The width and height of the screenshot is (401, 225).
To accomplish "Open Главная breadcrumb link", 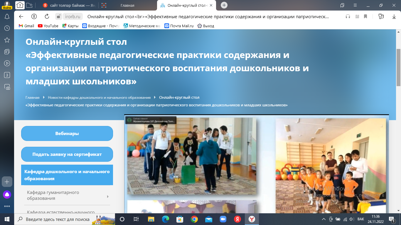I will (32, 97).
